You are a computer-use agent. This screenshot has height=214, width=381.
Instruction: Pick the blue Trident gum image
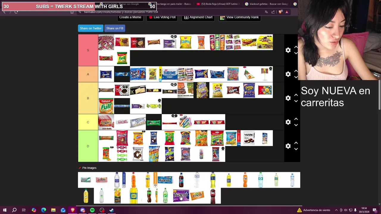165,180
